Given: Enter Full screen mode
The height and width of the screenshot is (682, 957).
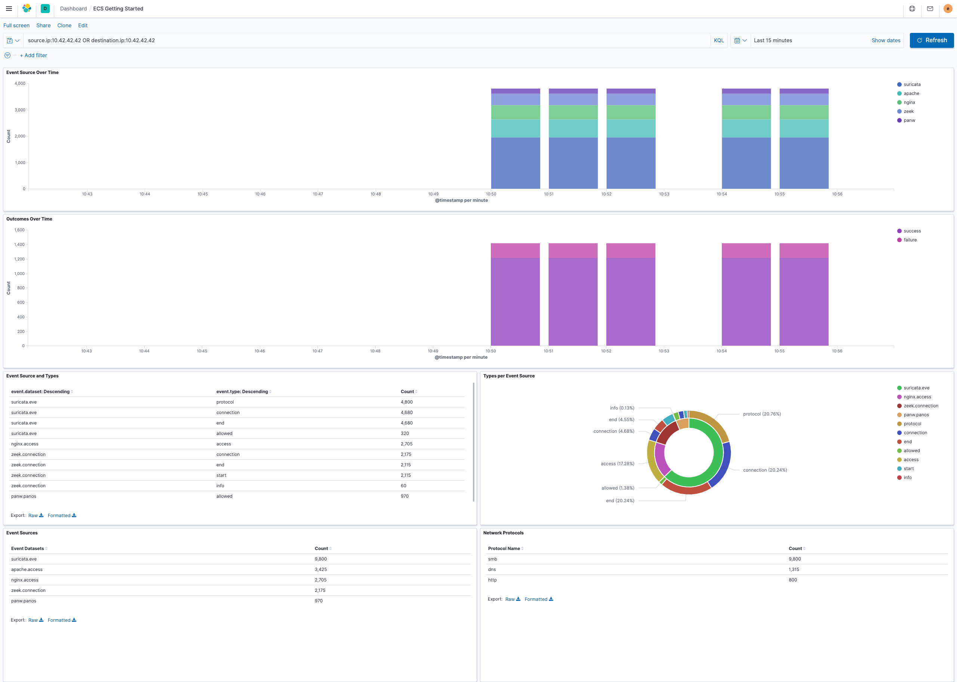Looking at the screenshot, I should (16, 26).
